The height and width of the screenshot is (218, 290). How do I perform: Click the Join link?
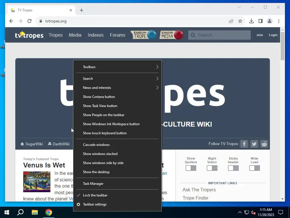click(x=259, y=35)
